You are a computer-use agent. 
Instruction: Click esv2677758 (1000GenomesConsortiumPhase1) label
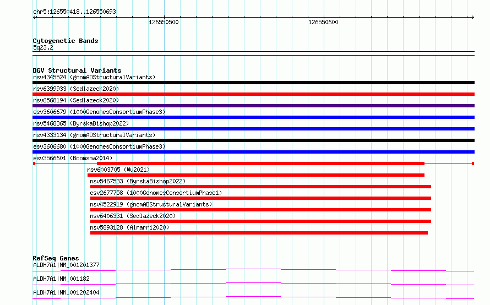tap(156, 193)
